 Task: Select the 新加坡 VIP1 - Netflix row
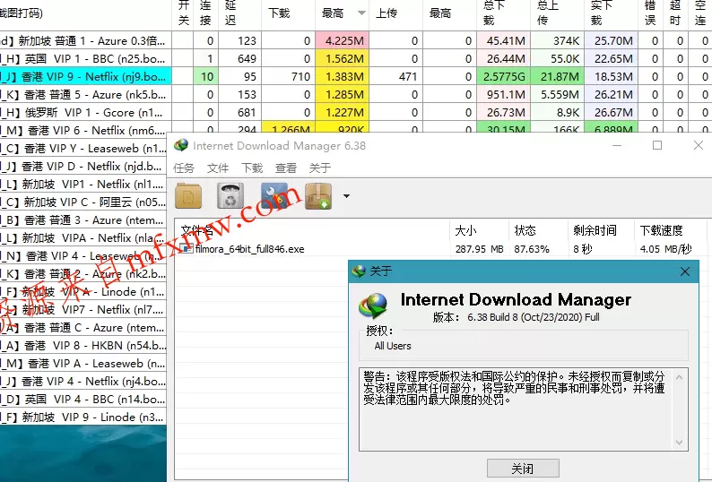[83, 185]
